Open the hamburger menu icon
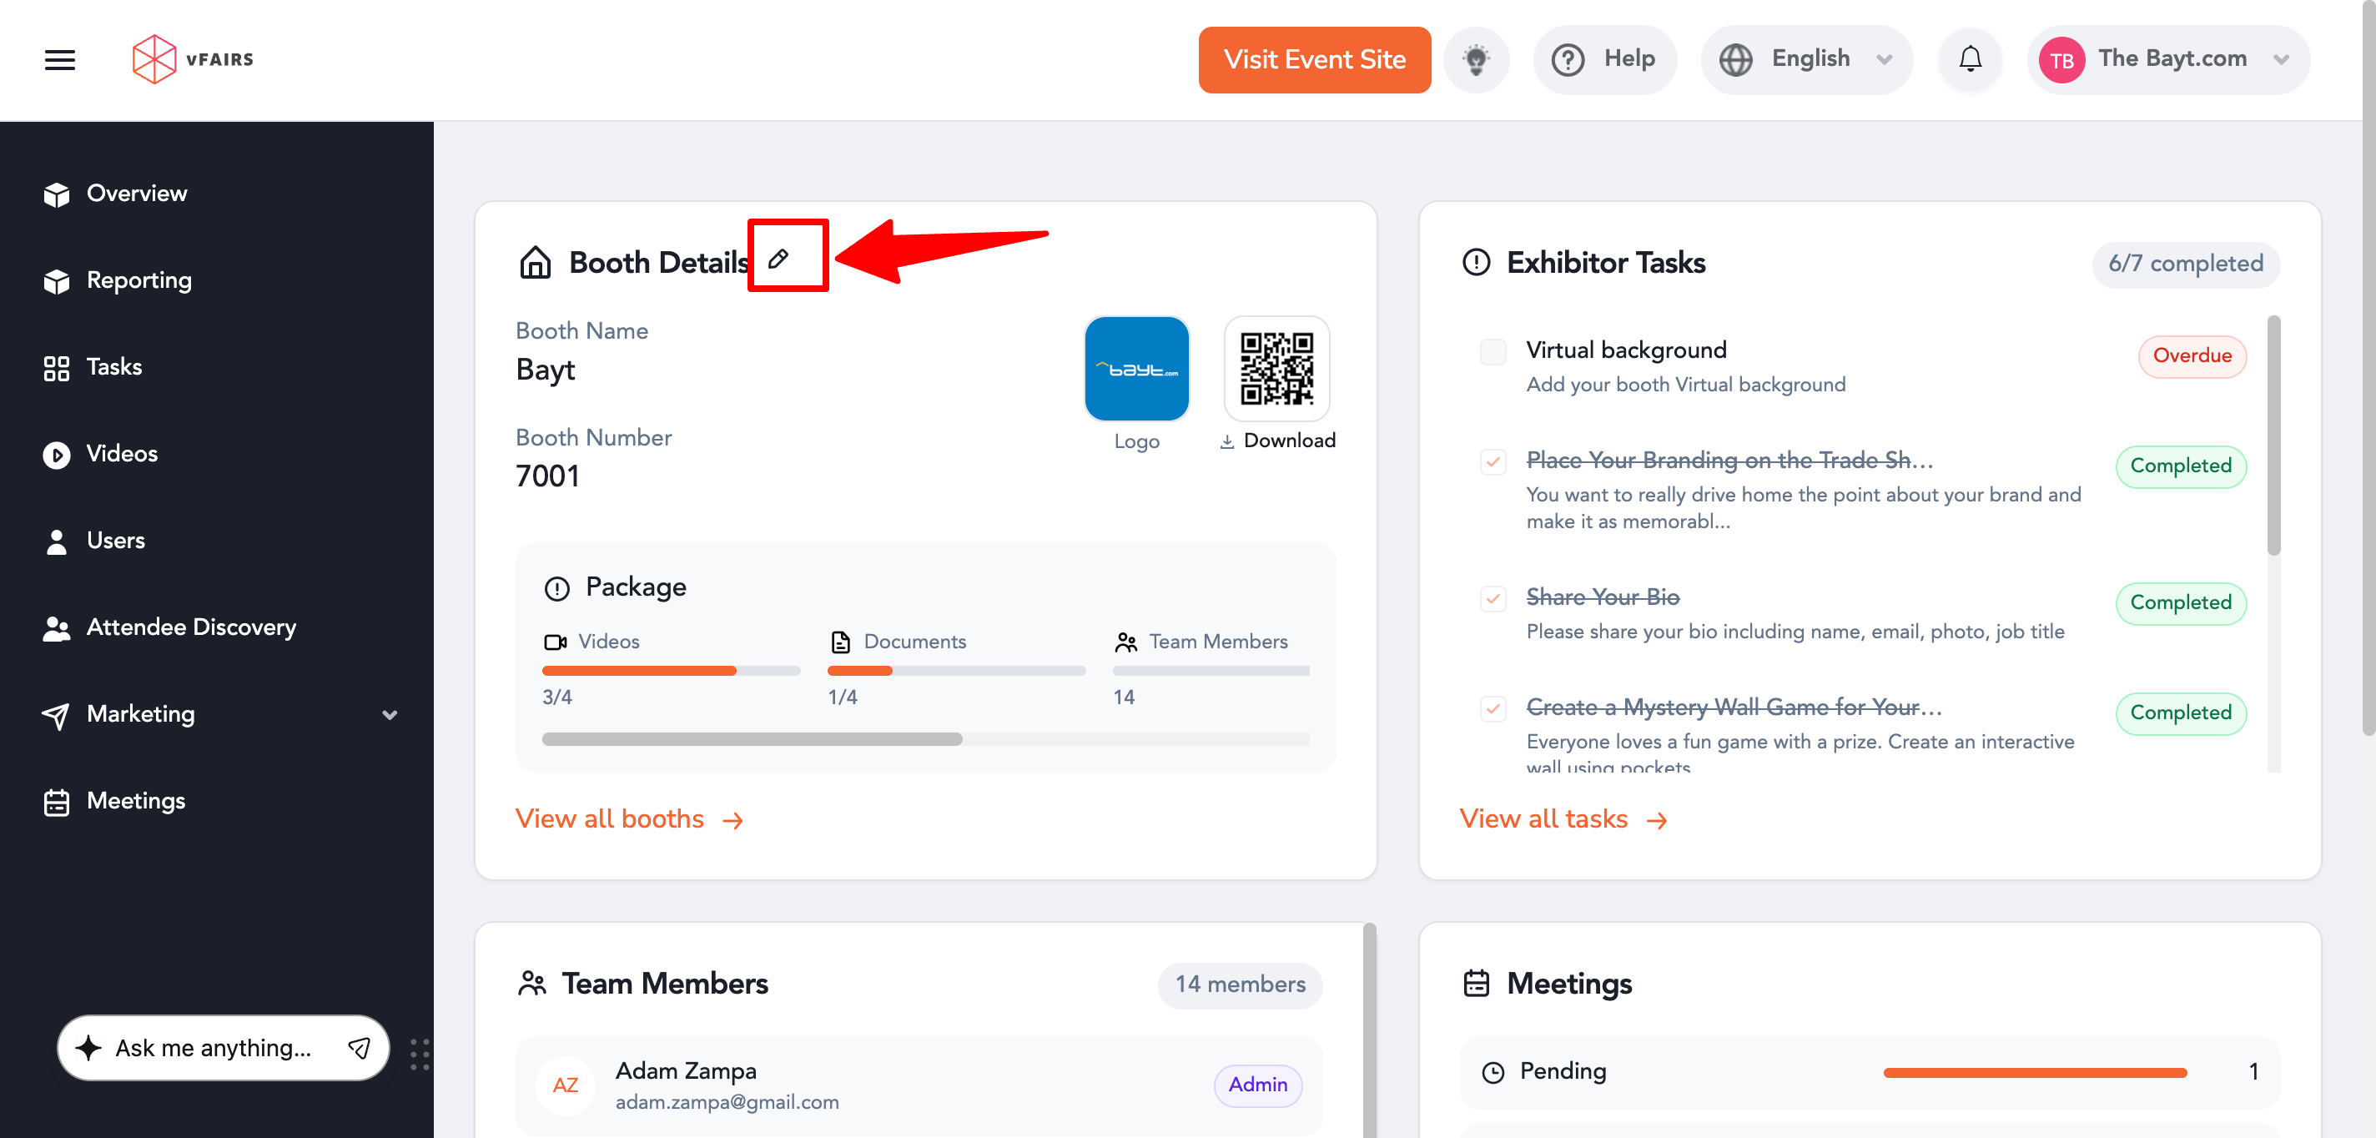The width and height of the screenshot is (2376, 1138). pos(60,60)
